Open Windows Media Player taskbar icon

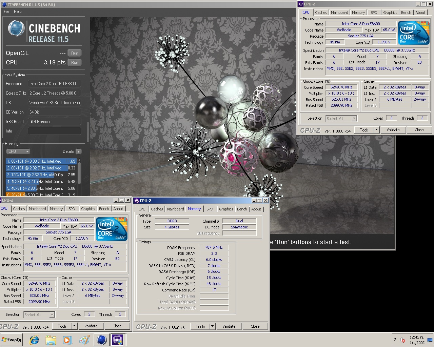tap(67, 340)
